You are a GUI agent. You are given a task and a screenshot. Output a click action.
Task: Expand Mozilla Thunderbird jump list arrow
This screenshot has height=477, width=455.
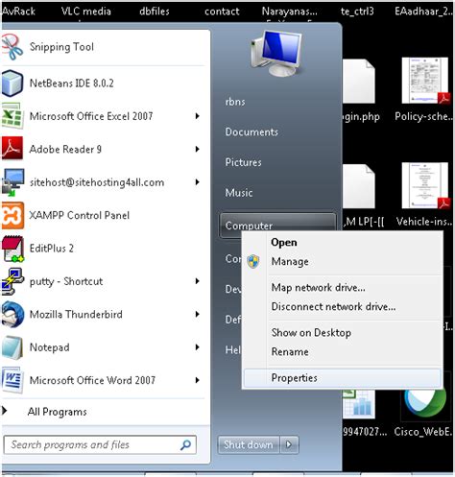click(198, 314)
